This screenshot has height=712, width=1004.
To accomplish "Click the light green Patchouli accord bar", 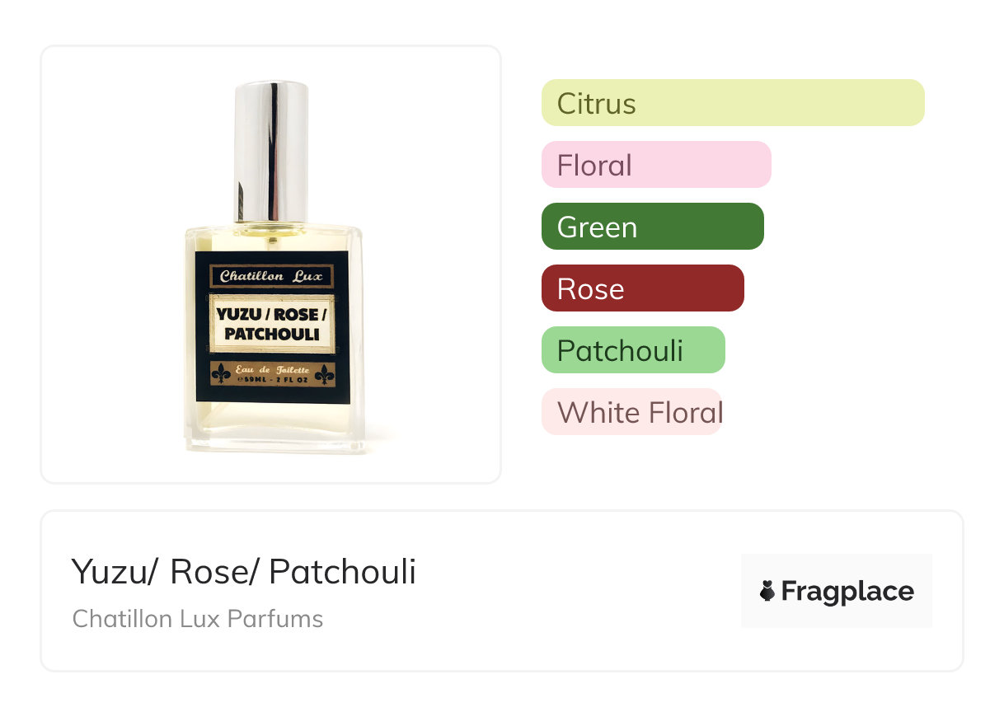I will pos(633,350).
